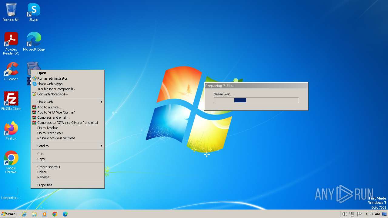Choose Create shortcut
The image size is (388, 218).
68,167
